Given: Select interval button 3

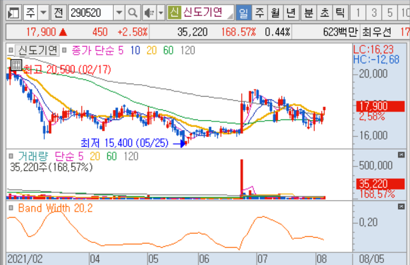Looking at the screenshot, I should point(374,13).
